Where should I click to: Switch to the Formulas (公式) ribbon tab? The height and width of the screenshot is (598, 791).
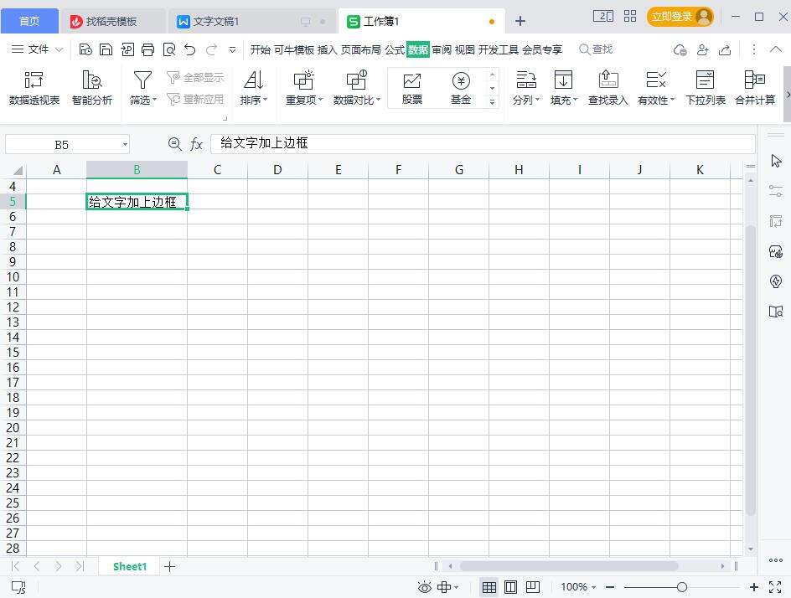pos(395,49)
